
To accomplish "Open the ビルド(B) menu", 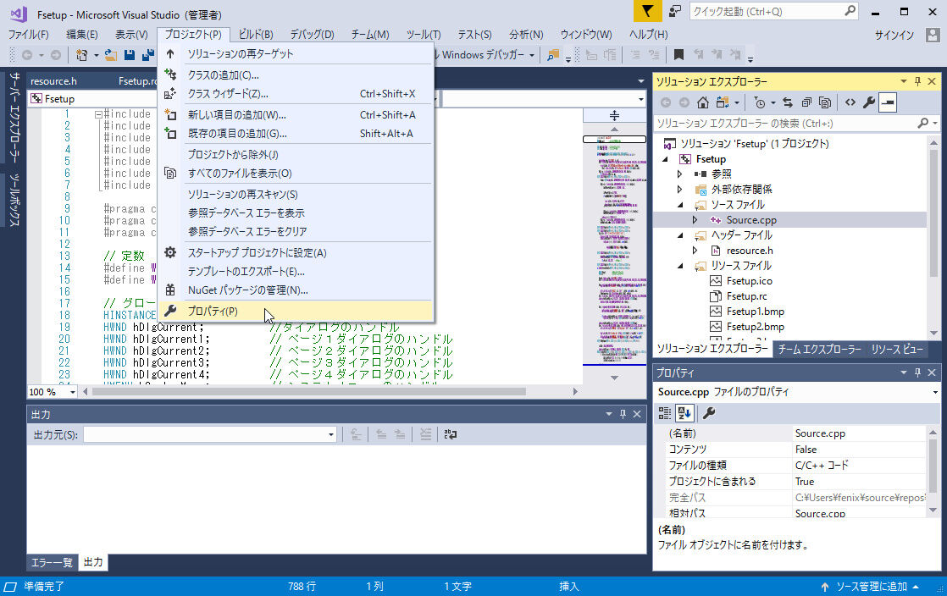I will pyautogui.click(x=256, y=35).
